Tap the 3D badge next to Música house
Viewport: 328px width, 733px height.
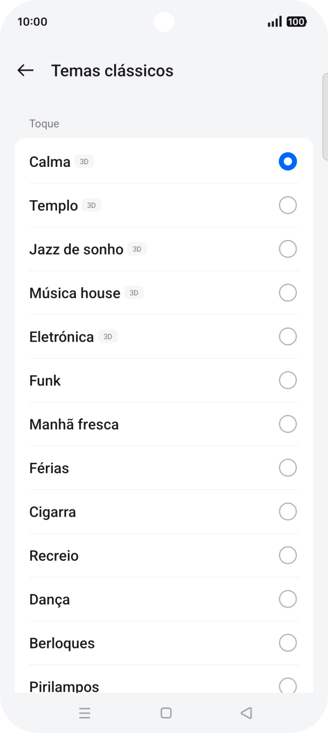133,292
